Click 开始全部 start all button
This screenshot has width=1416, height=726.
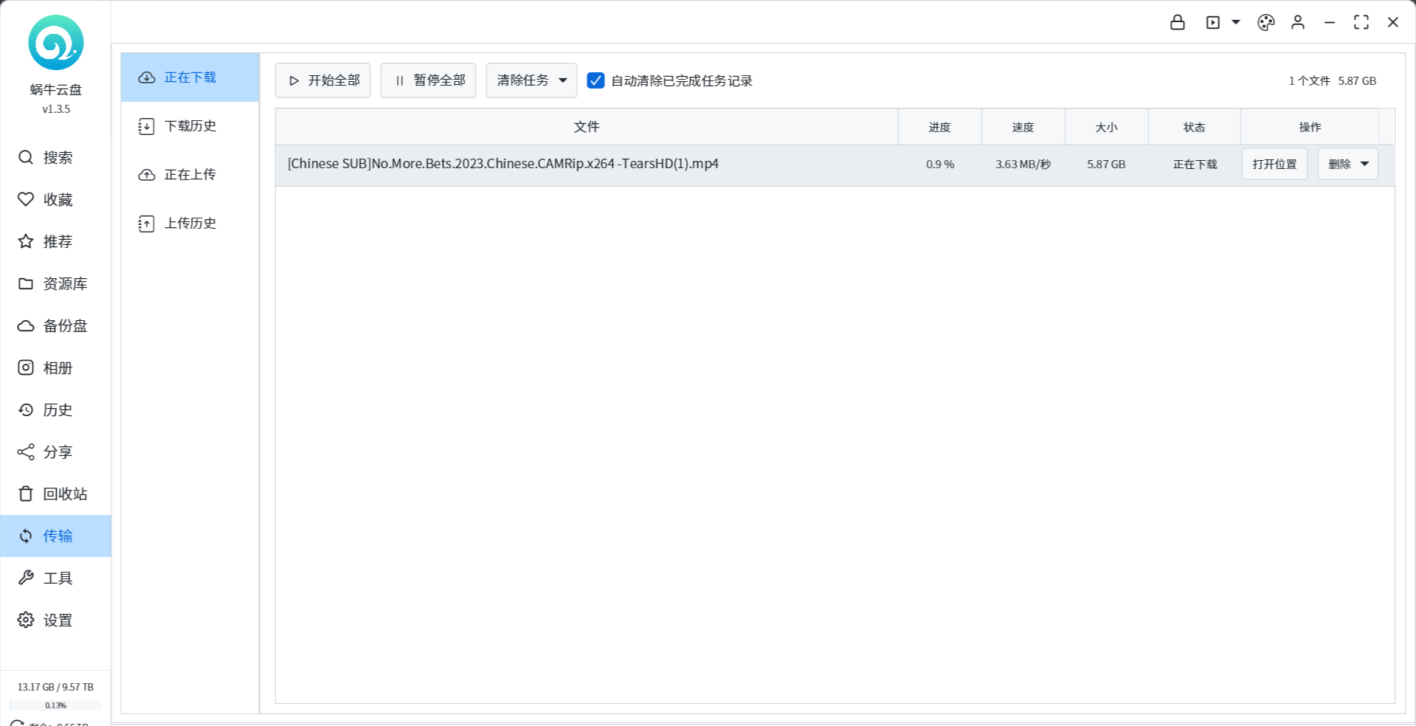pyautogui.click(x=323, y=80)
